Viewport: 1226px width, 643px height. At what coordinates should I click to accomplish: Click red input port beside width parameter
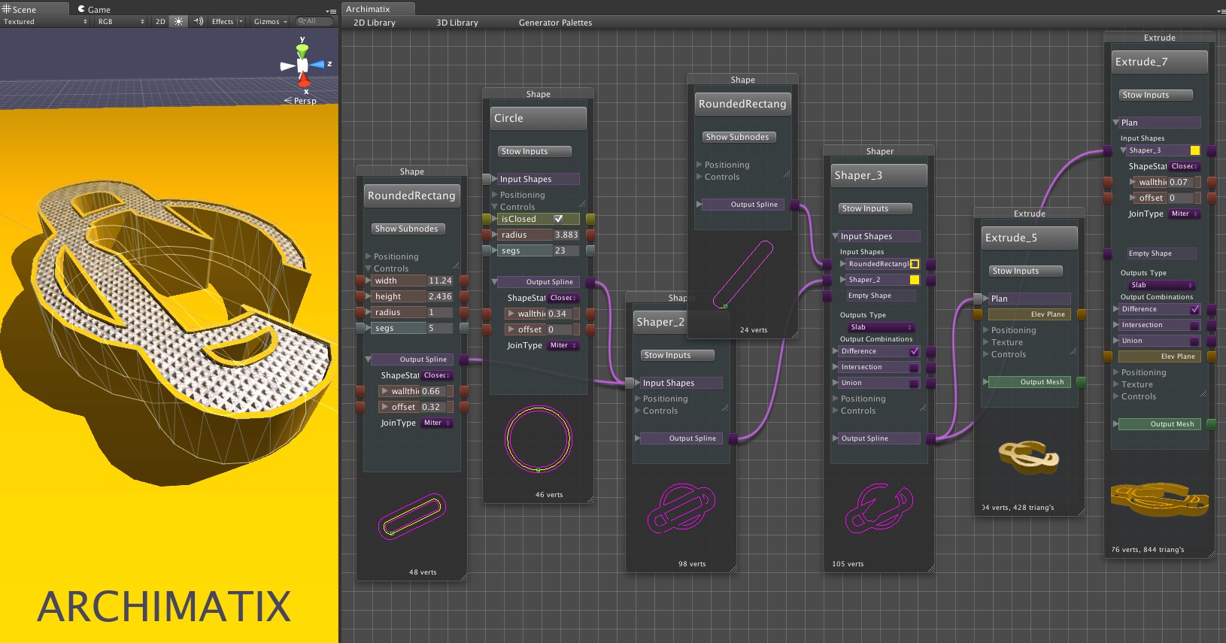point(360,281)
